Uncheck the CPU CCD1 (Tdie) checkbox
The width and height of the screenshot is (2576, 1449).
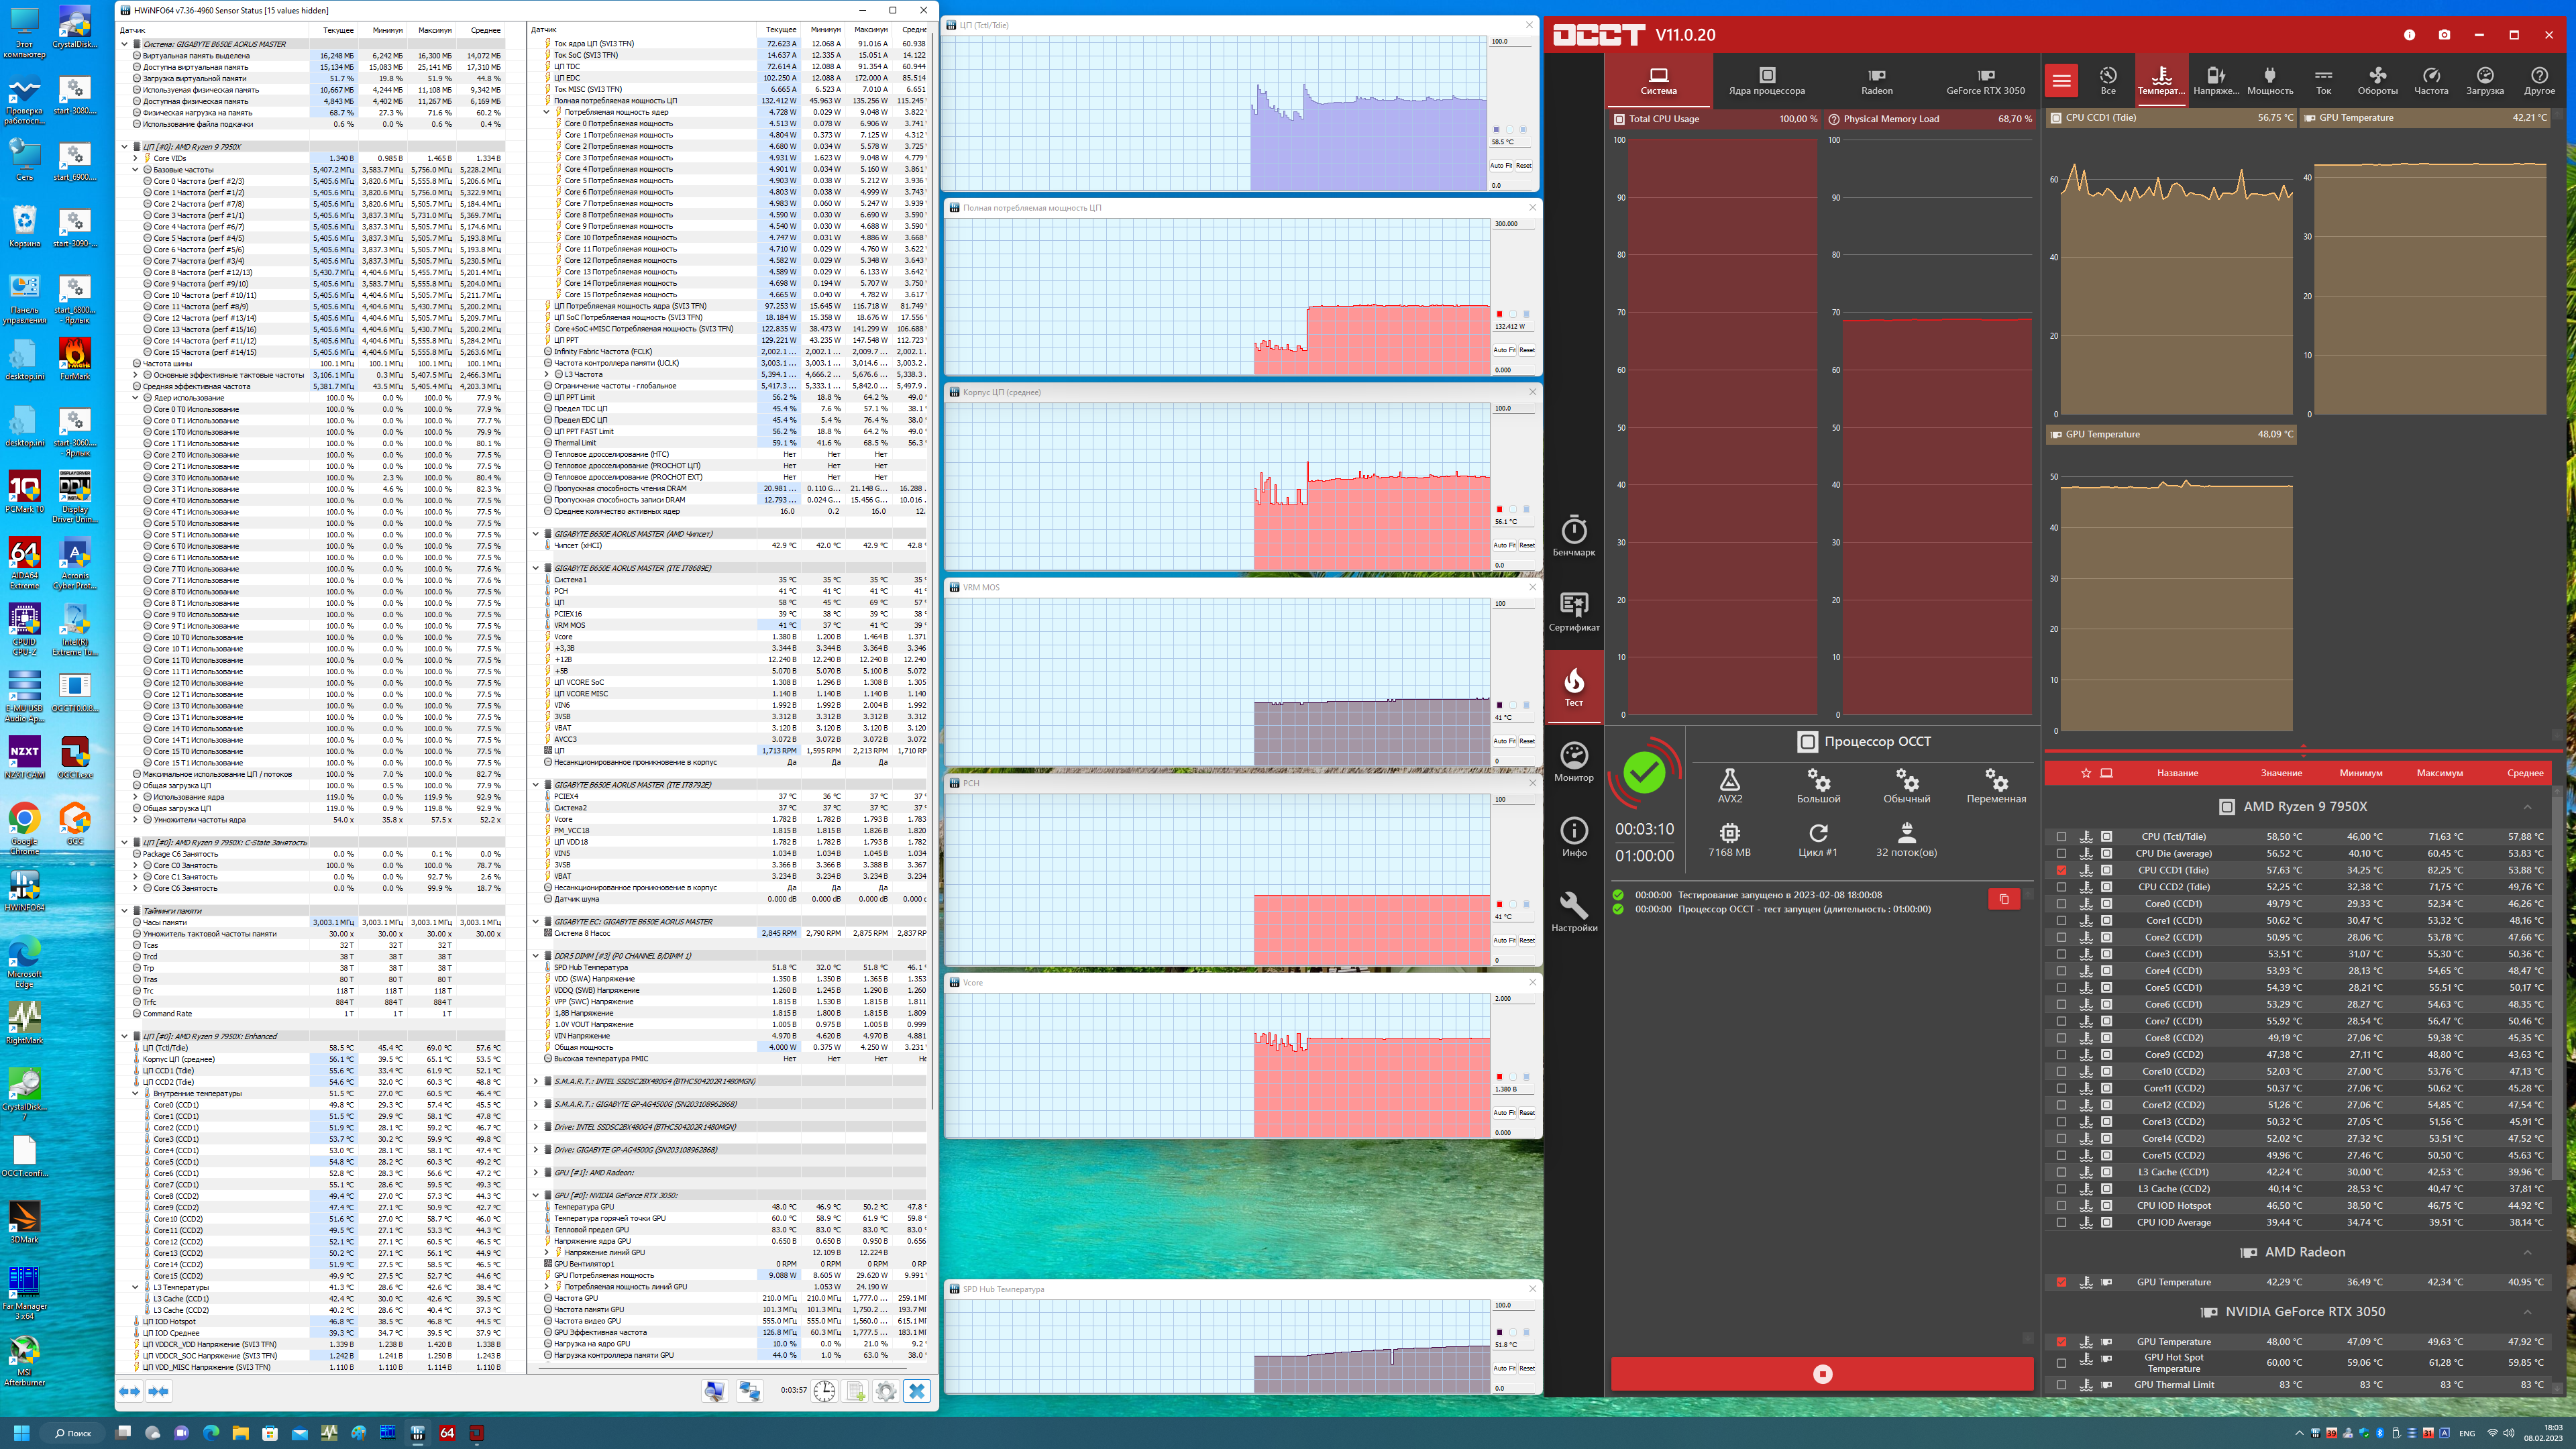click(2061, 871)
